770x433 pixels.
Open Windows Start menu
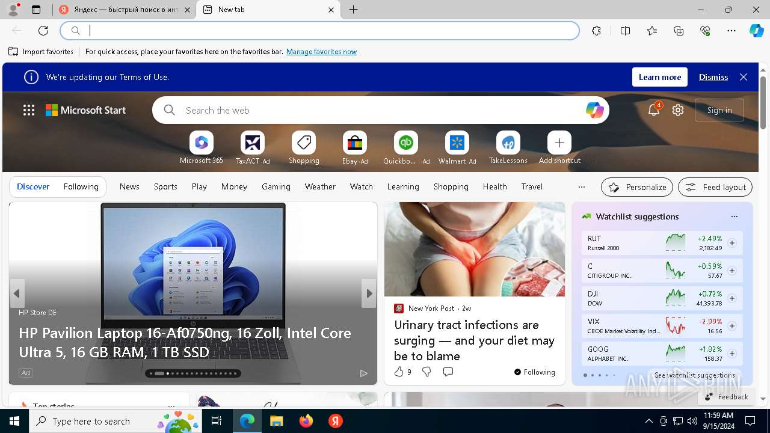click(x=14, y=421)
